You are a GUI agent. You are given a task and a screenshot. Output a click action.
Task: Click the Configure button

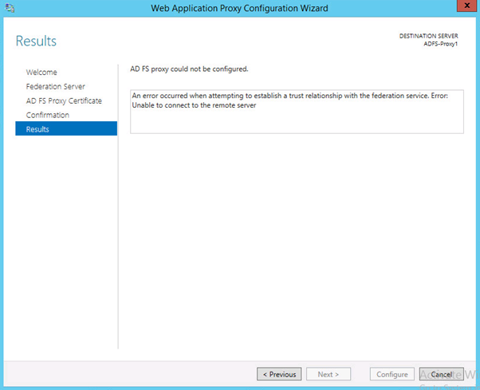pyautogui.click(x=392, y=374)
